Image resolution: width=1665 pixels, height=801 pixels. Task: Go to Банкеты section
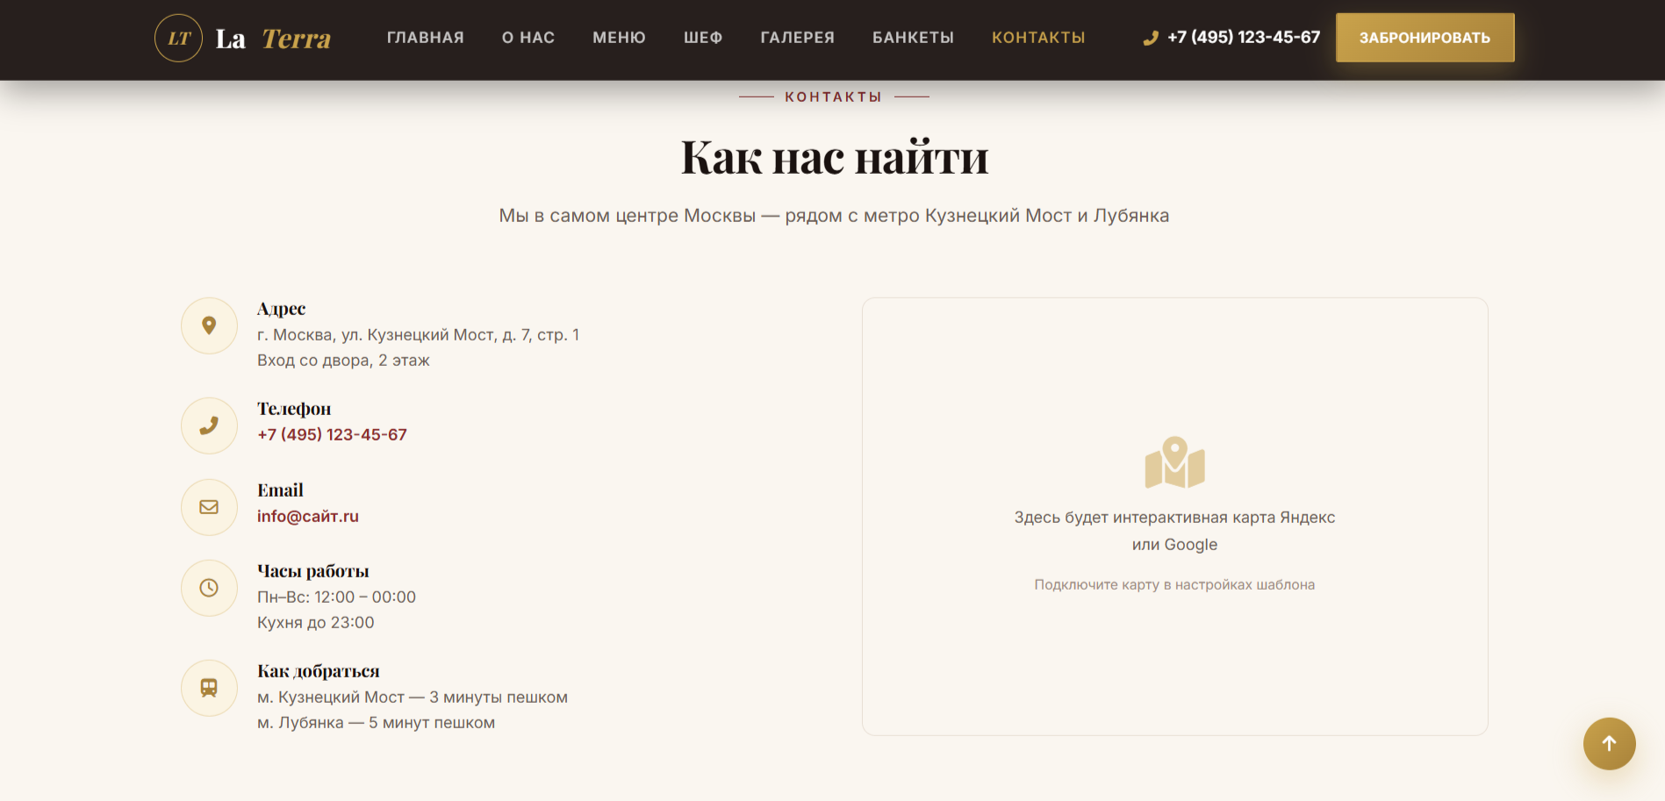tap(913, 38)
